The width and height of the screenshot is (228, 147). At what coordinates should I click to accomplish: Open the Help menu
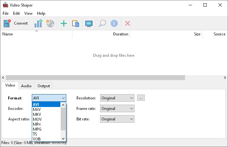[41, 13]
